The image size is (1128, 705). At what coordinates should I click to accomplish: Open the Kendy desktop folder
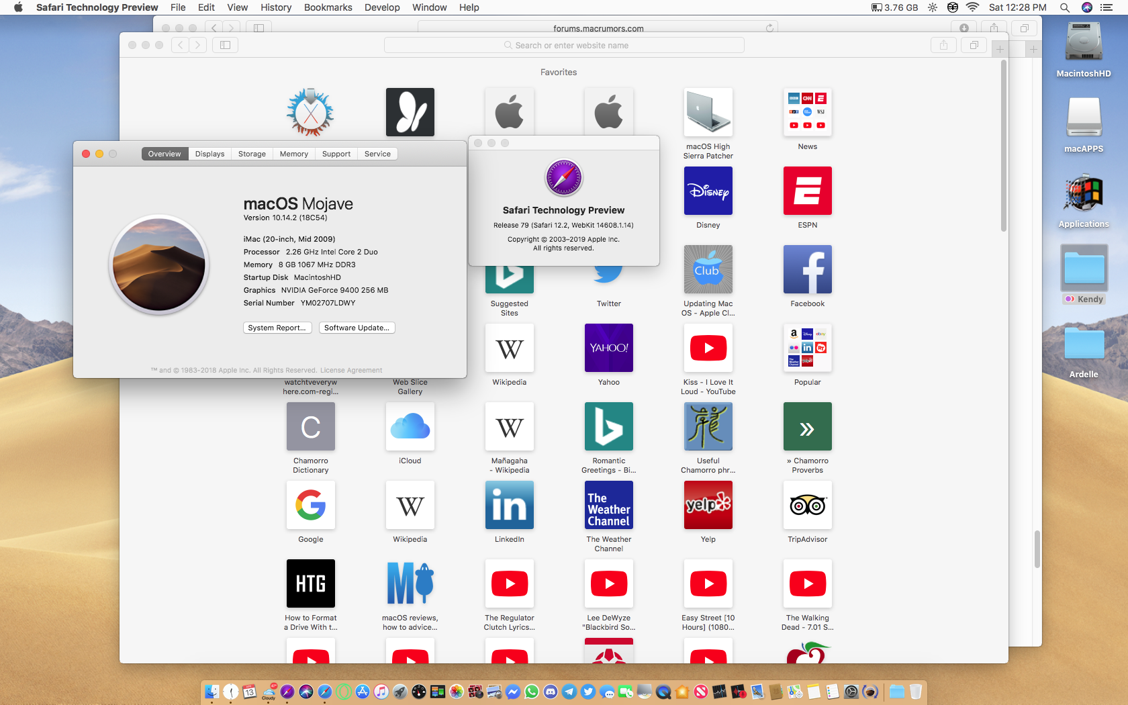[1084, 269]
